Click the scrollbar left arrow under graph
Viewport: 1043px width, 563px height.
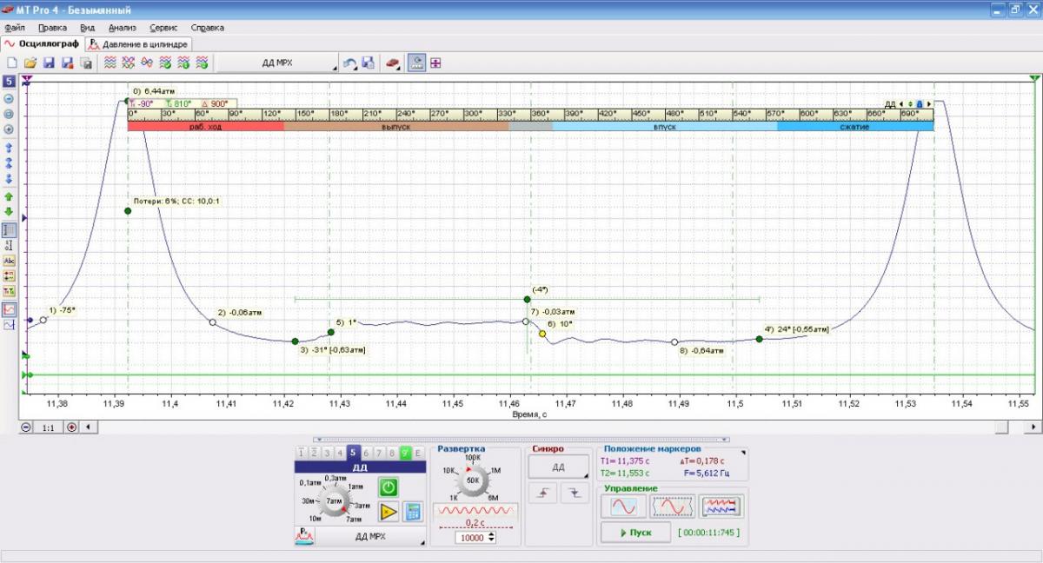[87, 427]
